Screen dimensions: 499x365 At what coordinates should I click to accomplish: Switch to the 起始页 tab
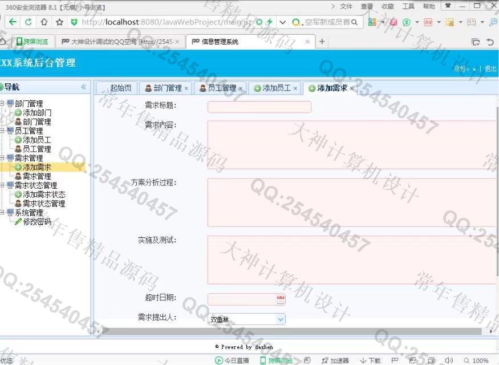(x=117, y=88)
